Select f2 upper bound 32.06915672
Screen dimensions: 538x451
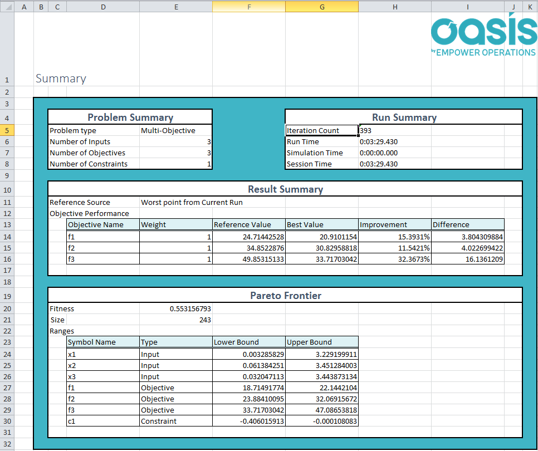322,399
